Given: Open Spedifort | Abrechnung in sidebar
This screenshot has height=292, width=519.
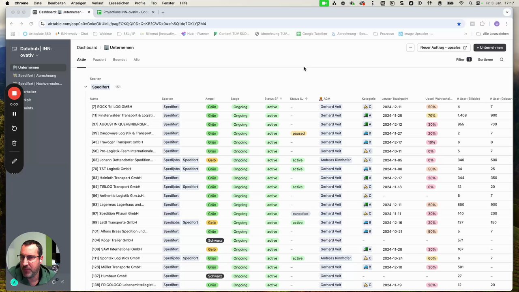Looking at the screenshot, I should pyautogui.click(x=37, y=75).
